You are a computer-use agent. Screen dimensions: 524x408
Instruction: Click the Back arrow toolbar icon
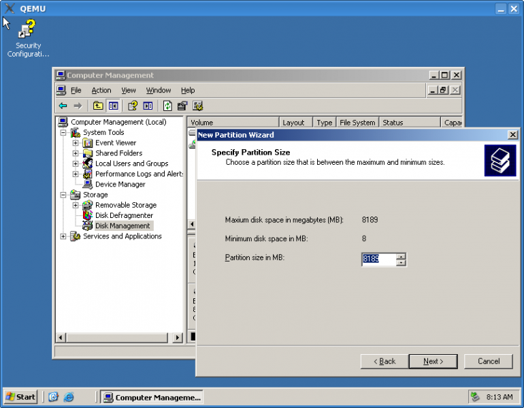(63, 106)
